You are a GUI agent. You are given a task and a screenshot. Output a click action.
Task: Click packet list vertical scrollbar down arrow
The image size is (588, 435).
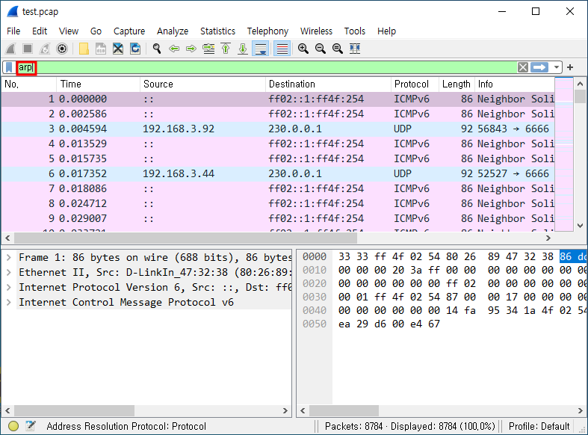(580, 226)
